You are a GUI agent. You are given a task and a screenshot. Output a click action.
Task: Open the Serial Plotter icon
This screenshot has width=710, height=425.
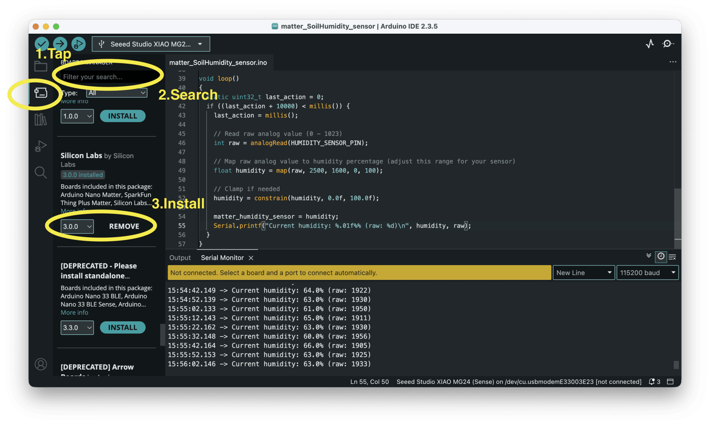coord(650,44)
